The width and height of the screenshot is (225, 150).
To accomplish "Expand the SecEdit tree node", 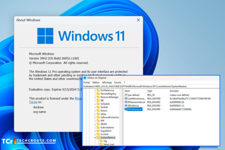I will tap(95, 107).
